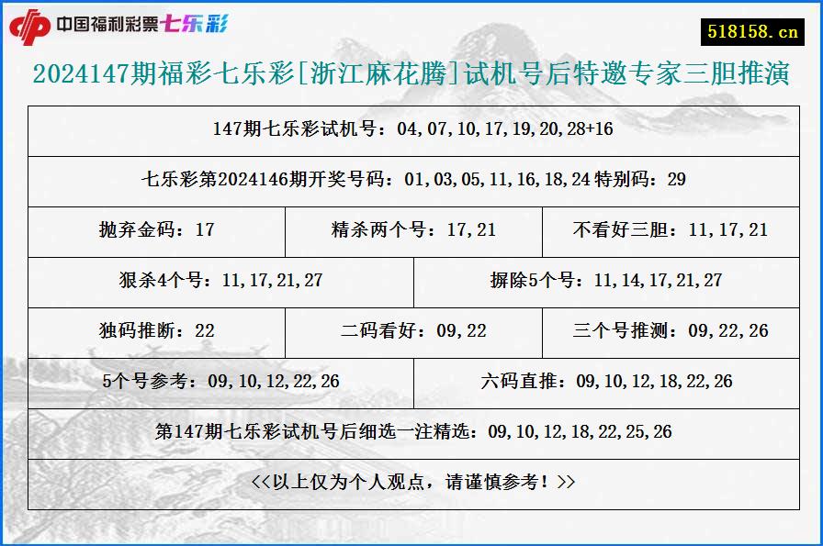Select the 抛弃金码: 17 cell

point(158,231)
